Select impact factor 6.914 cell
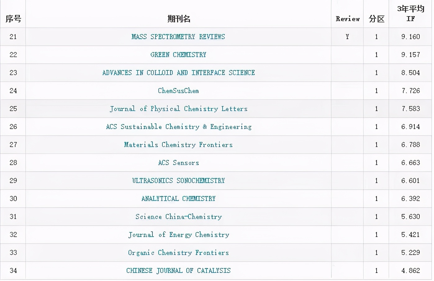The width and height of the screenshot is (434, 281). point(410,127)
